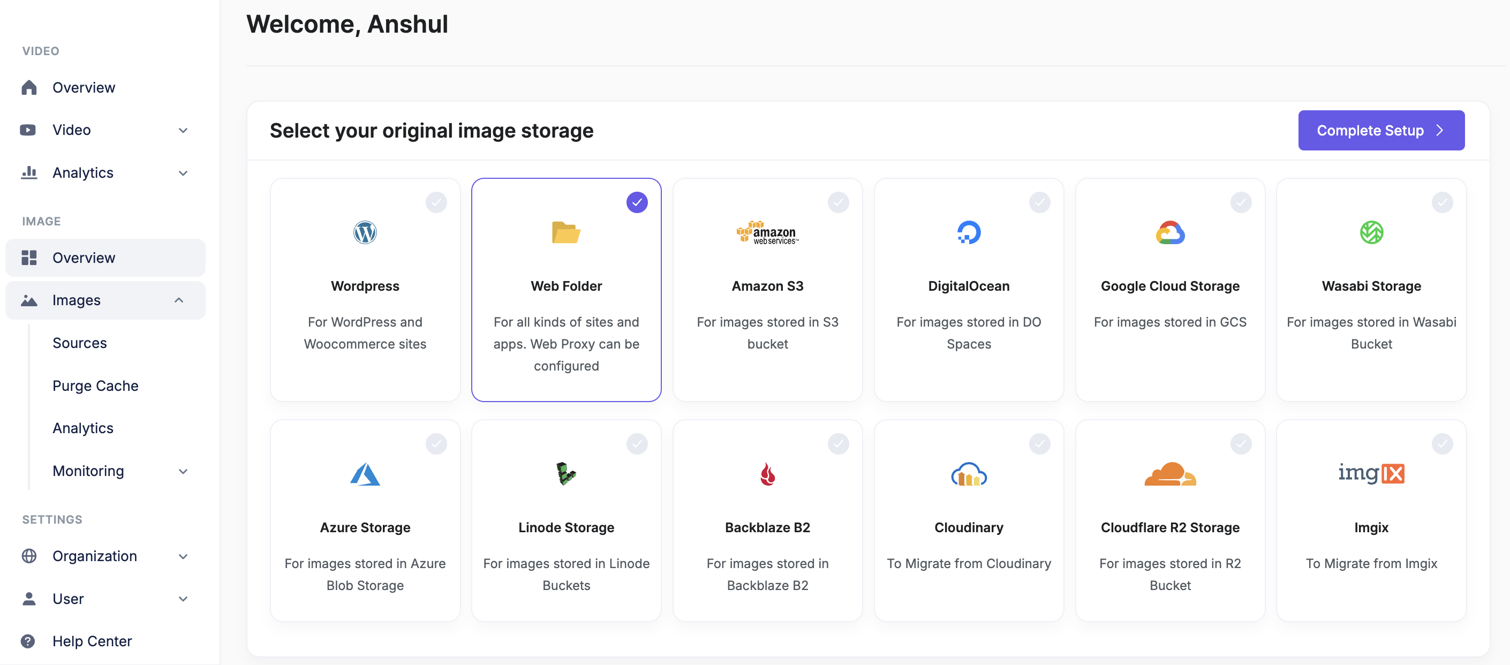Click the Linode Storage card title
Image resolution: width=1510 pixels, height=665 pixels.
tap(567, 527)
